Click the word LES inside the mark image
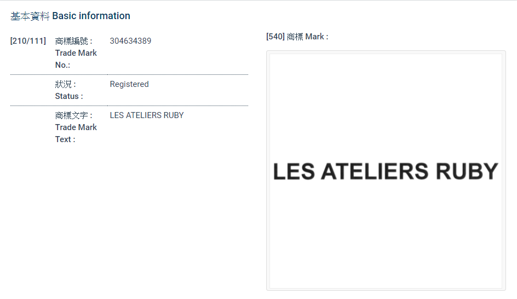Viewport: 517px width, 299px height. tap(294, 172)
